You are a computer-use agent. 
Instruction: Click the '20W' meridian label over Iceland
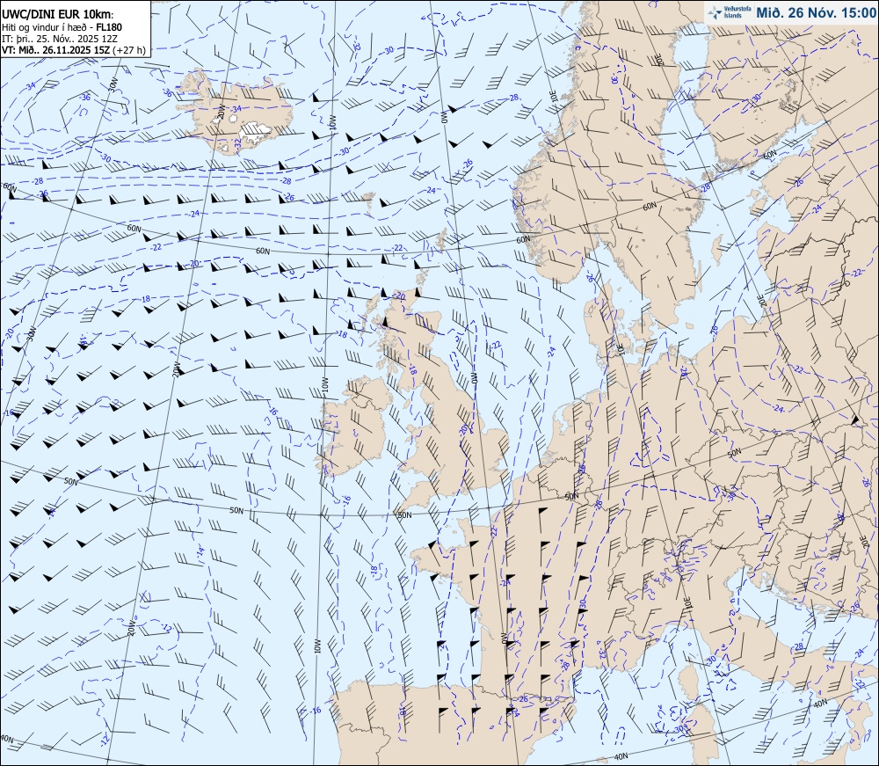tap(221, 111)
